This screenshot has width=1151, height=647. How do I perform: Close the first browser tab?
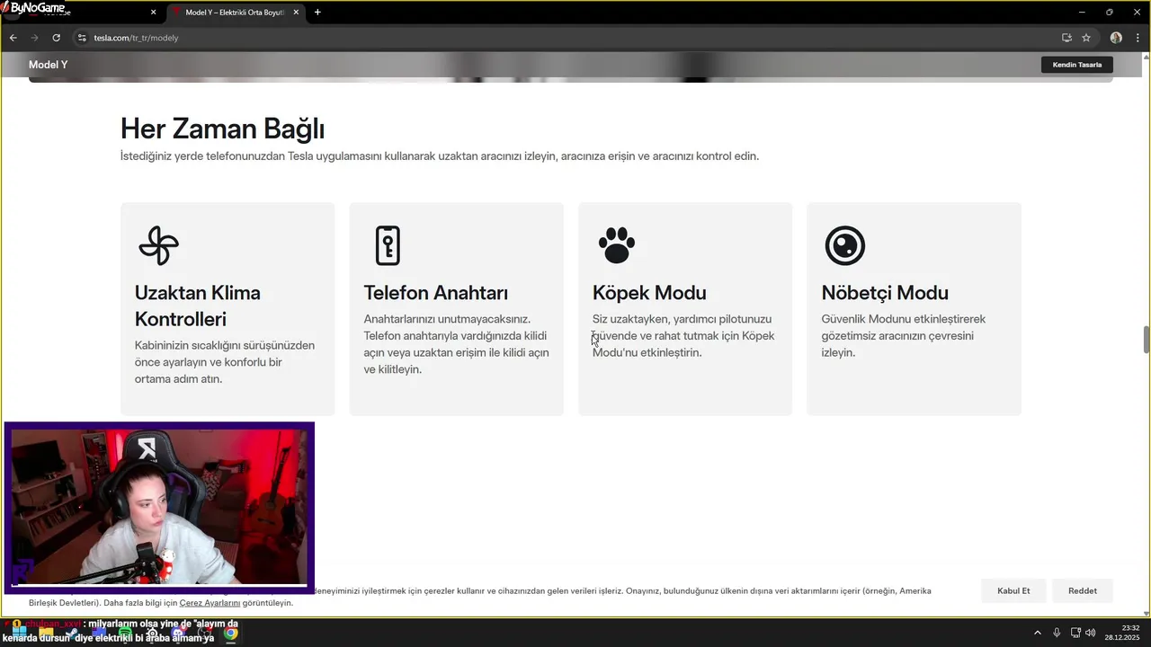[x=153, y=13]
